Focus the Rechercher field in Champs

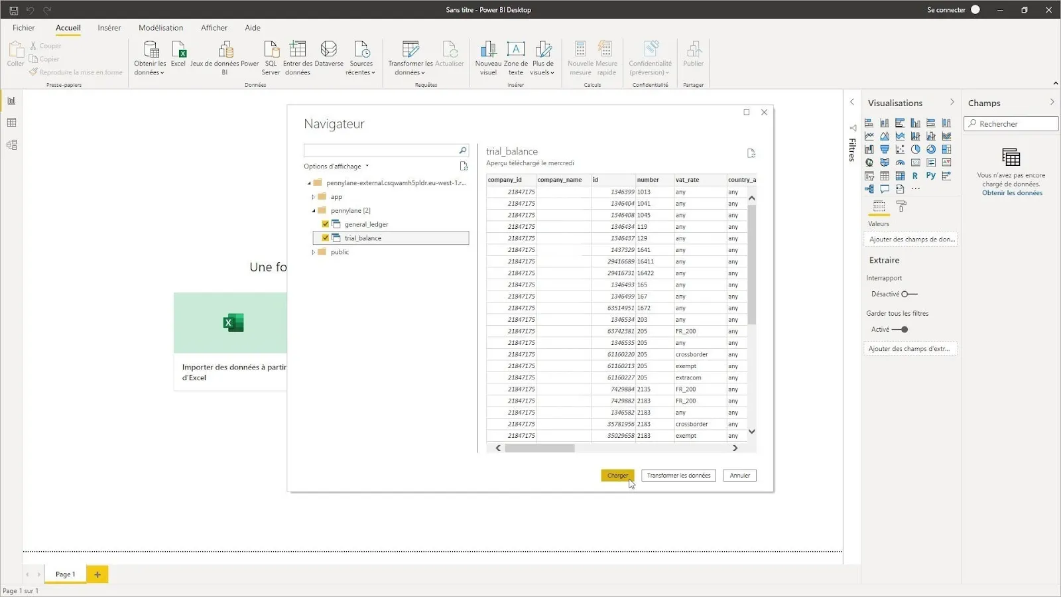pyautogui.click(x=1011, y=124)
